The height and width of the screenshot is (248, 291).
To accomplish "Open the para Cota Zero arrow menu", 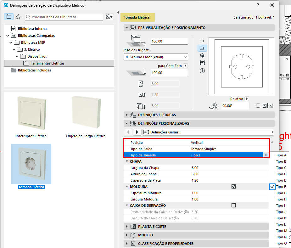I will [x=185, y=66].
